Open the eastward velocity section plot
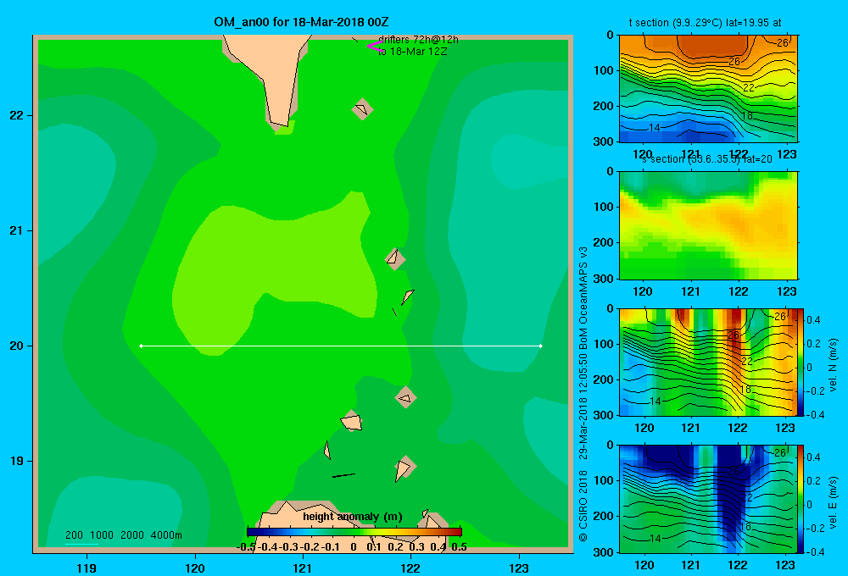This screenshot has width=848, height=576. tap(708, 499)
